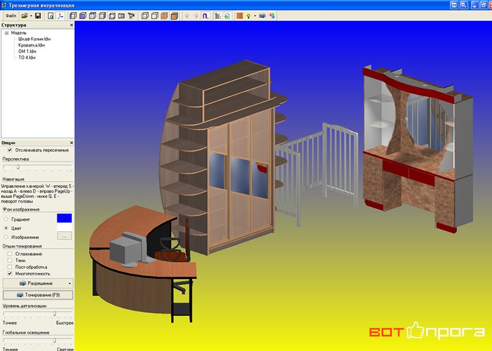Click the zoom page magnifier icon
This screenshot has width=492, height=351.
tap(50, 16)
